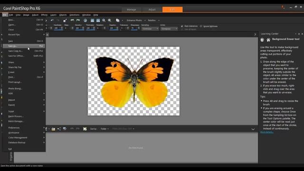The height and width of the screenshot is (171, 304).
Task: Close the open image document tab
Action: [x=47, y=35]
